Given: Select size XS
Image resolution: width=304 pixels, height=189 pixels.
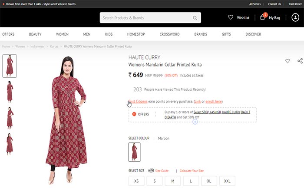Looking at the screenshot, I should coord(136,181).
